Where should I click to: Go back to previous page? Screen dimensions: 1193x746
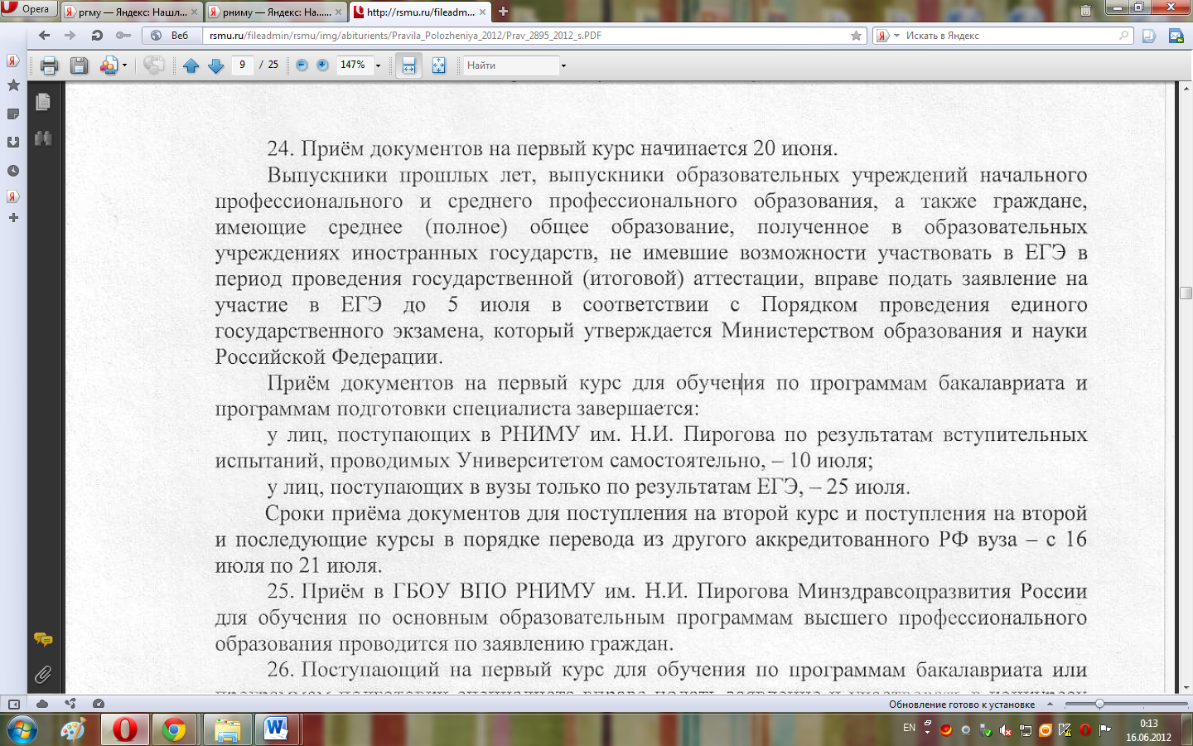click(44, 36)
